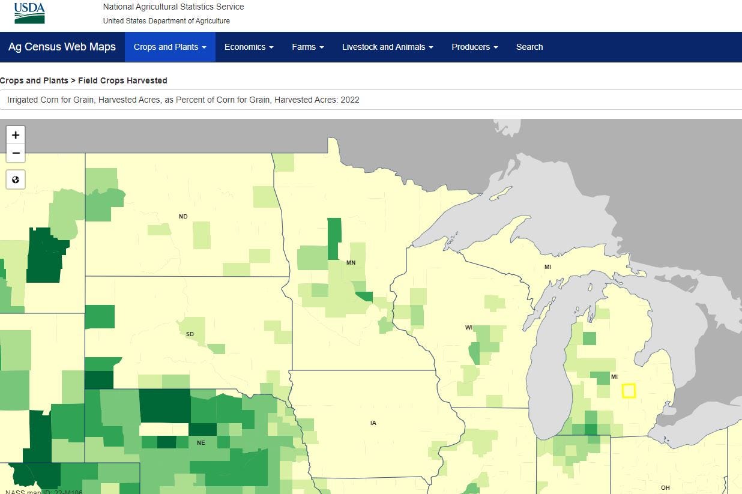Open the Farms dropdown menu
The height and width of the screenshot is (494, 742).
point(307,47)
